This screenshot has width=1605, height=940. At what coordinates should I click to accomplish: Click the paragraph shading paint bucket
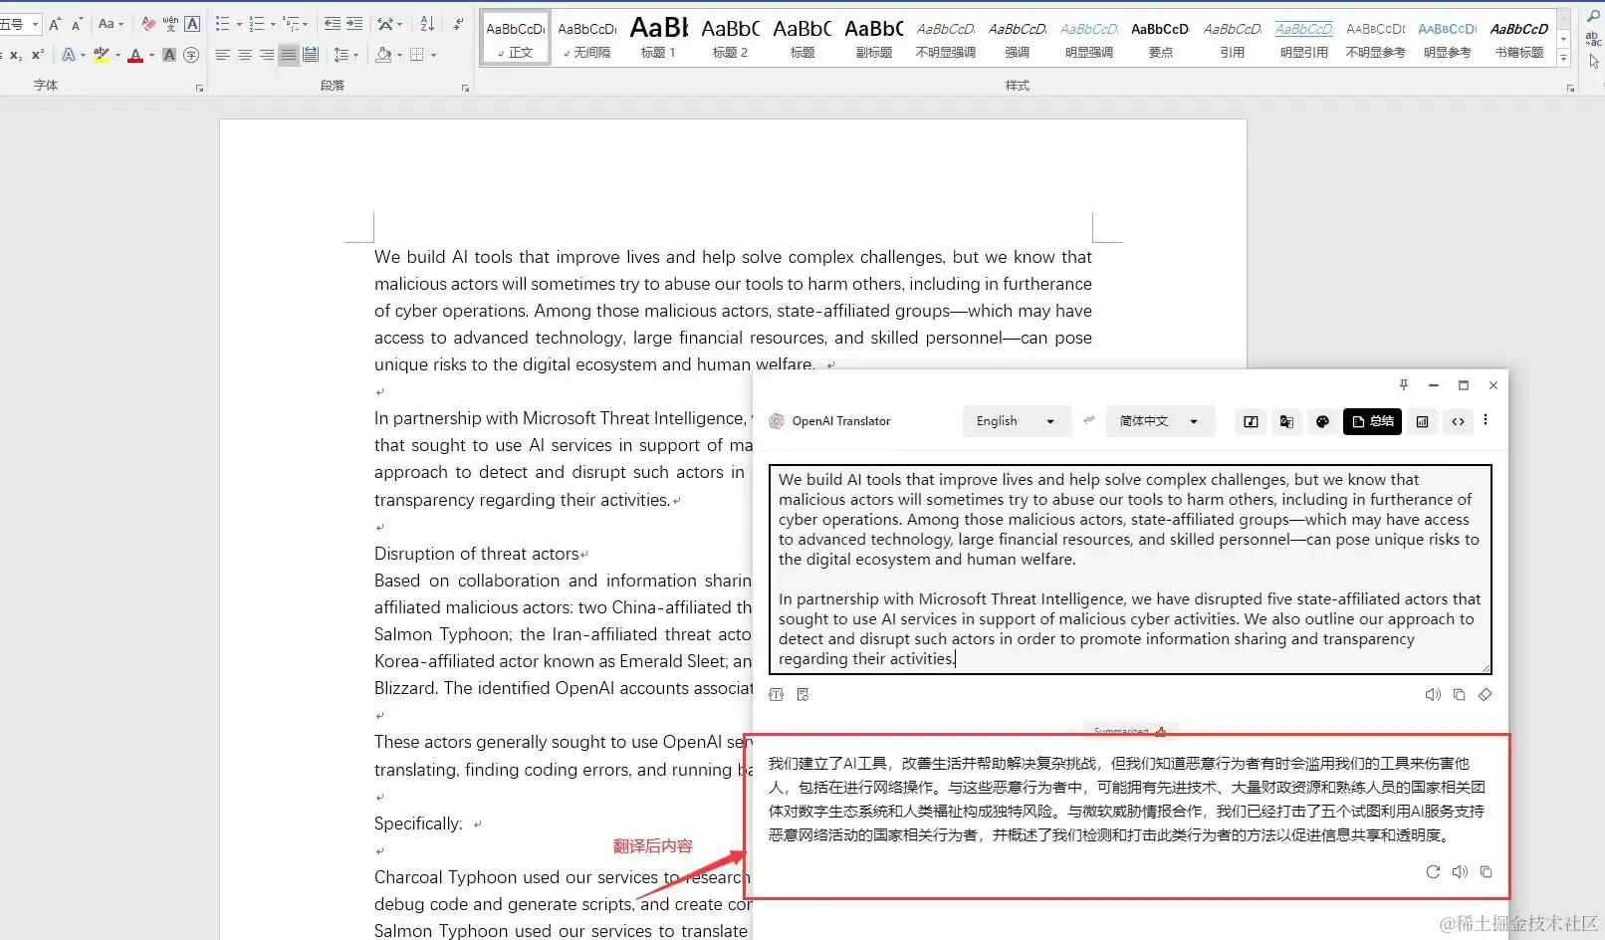coord(383,55)
